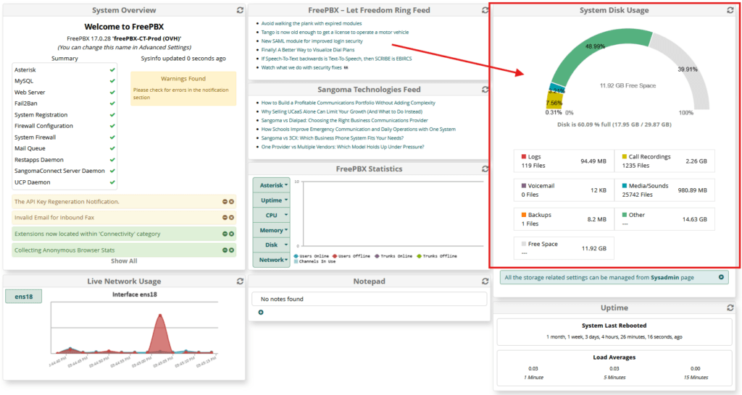742x395 pixels.
Task: Open One Provider vs Multiple Vendors article
Action: coord(343,147)
